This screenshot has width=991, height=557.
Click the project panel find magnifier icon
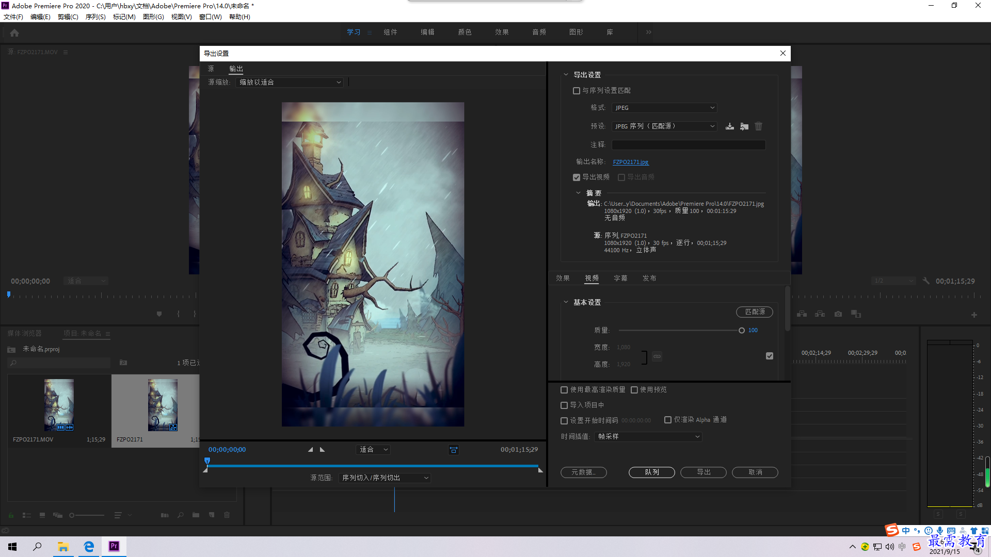tap(180, 515)
